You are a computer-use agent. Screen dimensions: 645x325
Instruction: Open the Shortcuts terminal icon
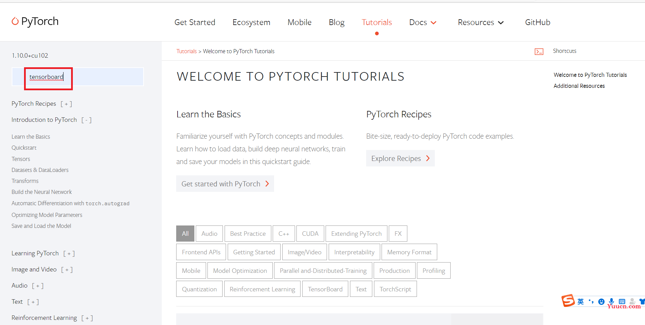(x=539, y=51)
